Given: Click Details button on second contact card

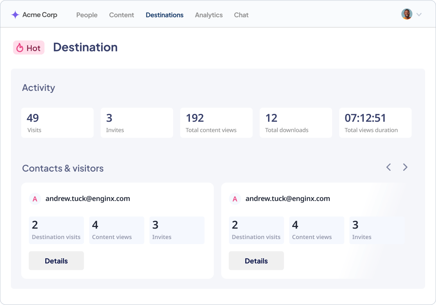Looking at the screenshot, I should [256, 261].
